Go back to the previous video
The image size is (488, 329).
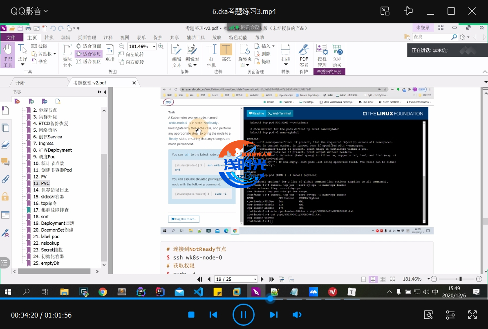[x=213, y=315]
